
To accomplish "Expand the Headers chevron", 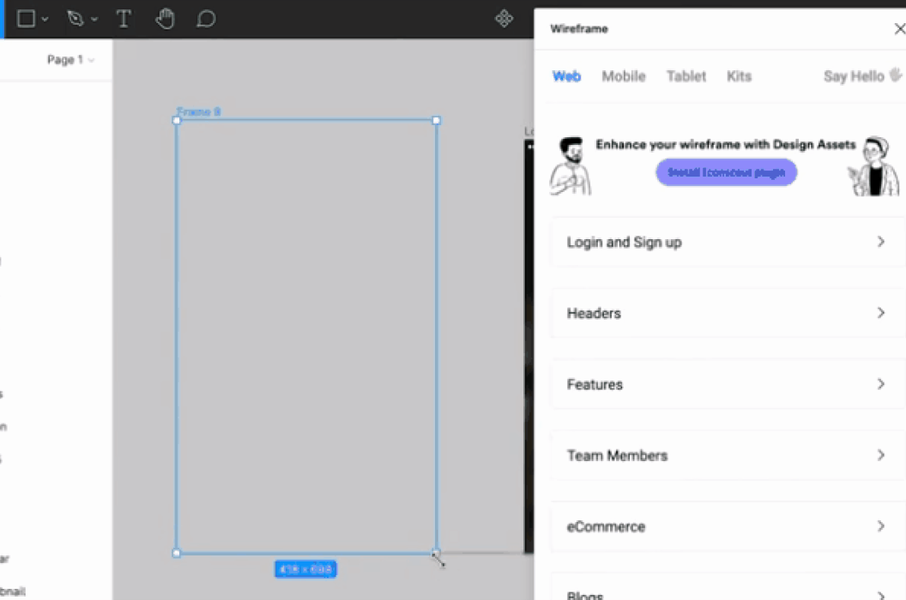I will [x=880, y=312].
